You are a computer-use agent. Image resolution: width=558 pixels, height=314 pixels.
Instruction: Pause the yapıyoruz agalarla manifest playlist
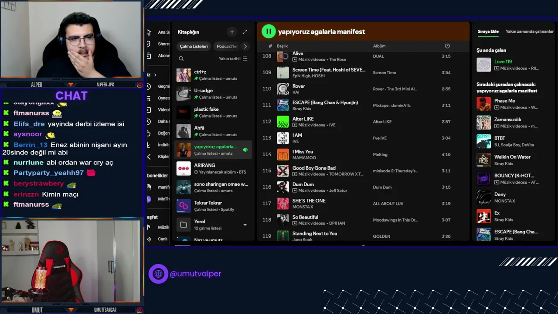tap(269, 31)
